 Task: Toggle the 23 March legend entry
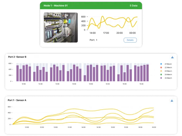coord(166,71)
